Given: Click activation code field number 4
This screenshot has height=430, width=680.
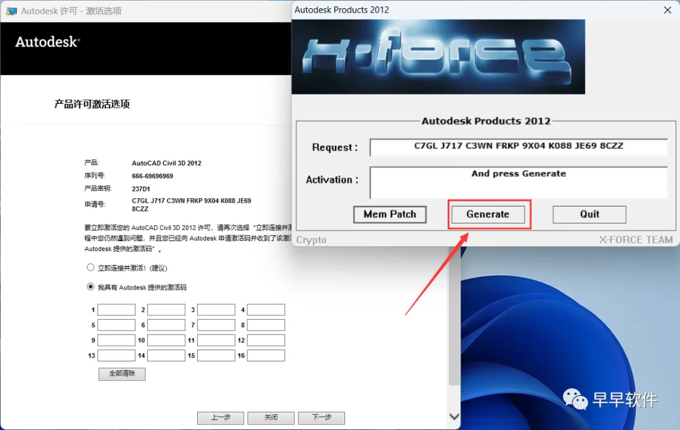Looking at the screenshot, I should pos(266,310).
